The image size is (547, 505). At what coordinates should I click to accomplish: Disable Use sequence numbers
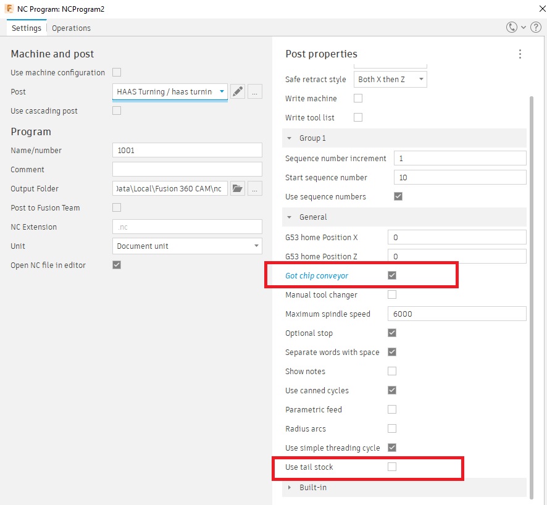(x=398, y=196)
